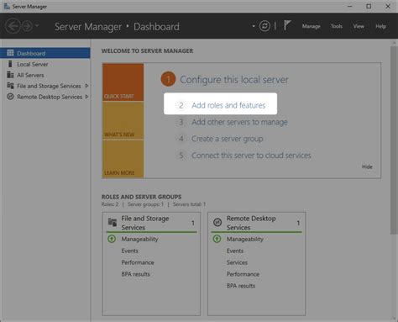Click File and Storage Services sidebar icon
The width and height of the screenshot is (398, 322).
(10, 86)
